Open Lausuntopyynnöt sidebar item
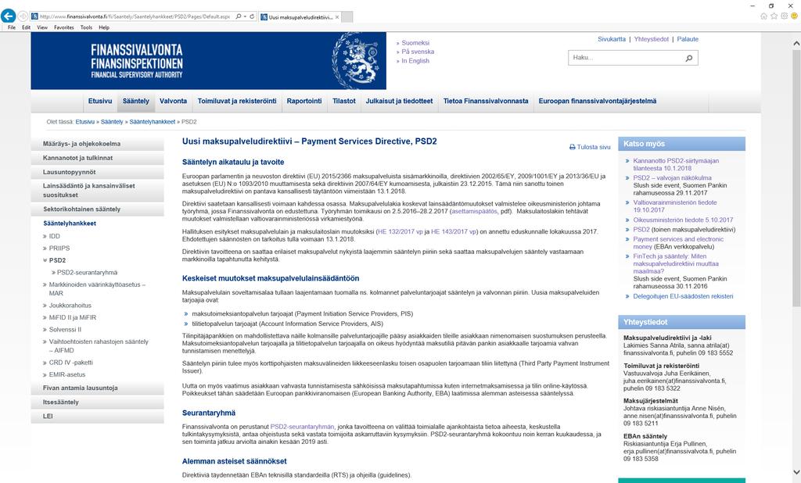 (97, 173)
